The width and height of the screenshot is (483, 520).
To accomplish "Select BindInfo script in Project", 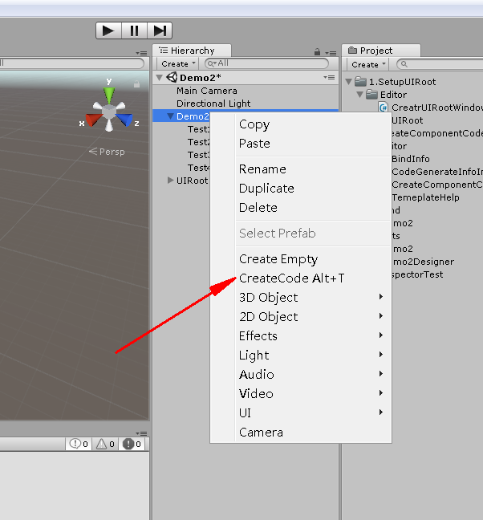I will (x=411, y=159).
